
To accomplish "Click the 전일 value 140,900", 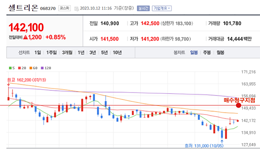I will tap(110, 23).
